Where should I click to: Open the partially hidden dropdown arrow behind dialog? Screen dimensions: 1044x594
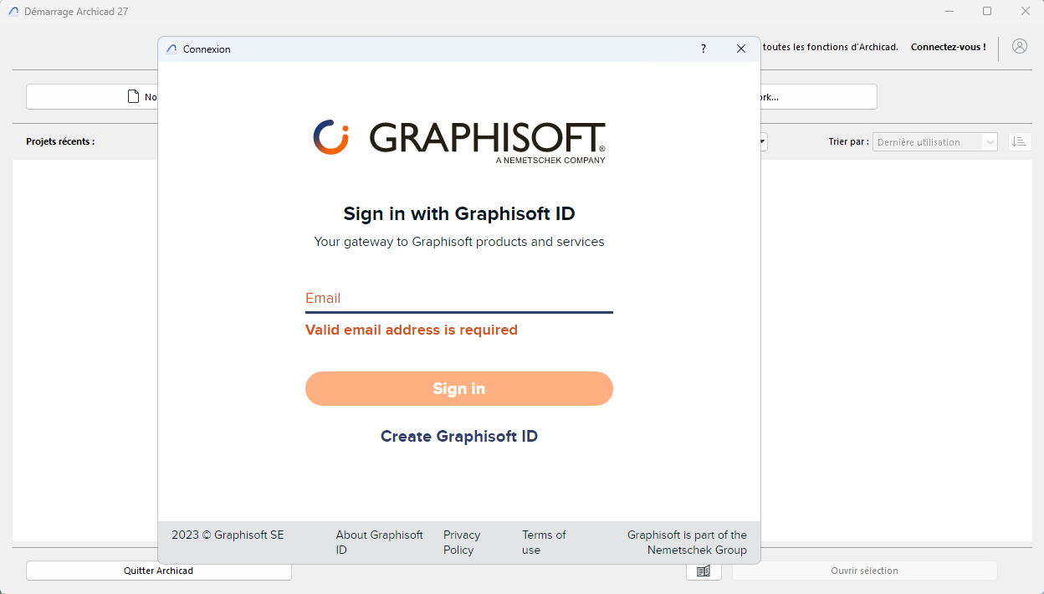tap(763, 142)
